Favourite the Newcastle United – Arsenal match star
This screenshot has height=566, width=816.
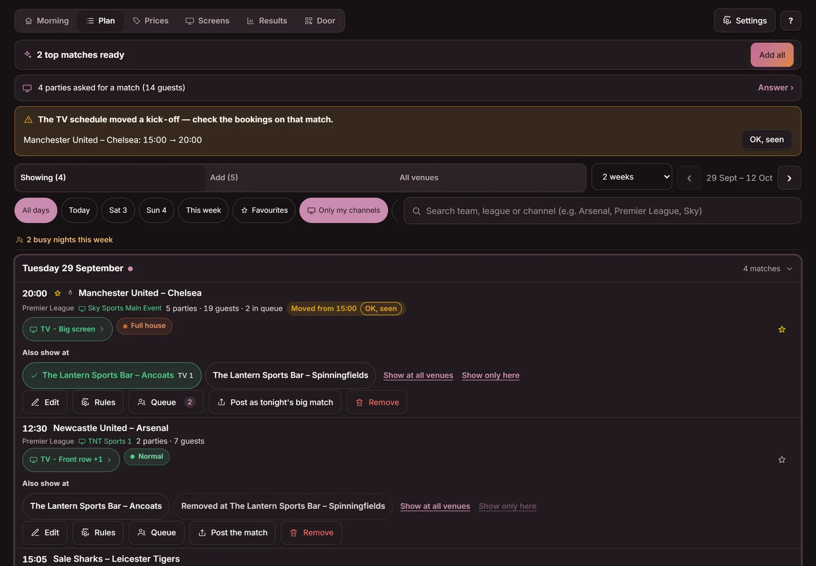[x=781, y=460]
